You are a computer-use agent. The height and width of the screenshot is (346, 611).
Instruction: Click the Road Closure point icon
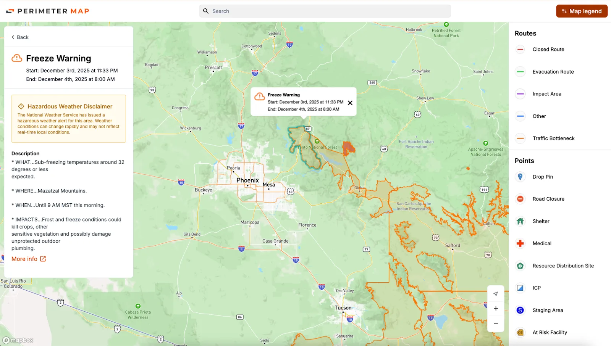pos(520,199)
